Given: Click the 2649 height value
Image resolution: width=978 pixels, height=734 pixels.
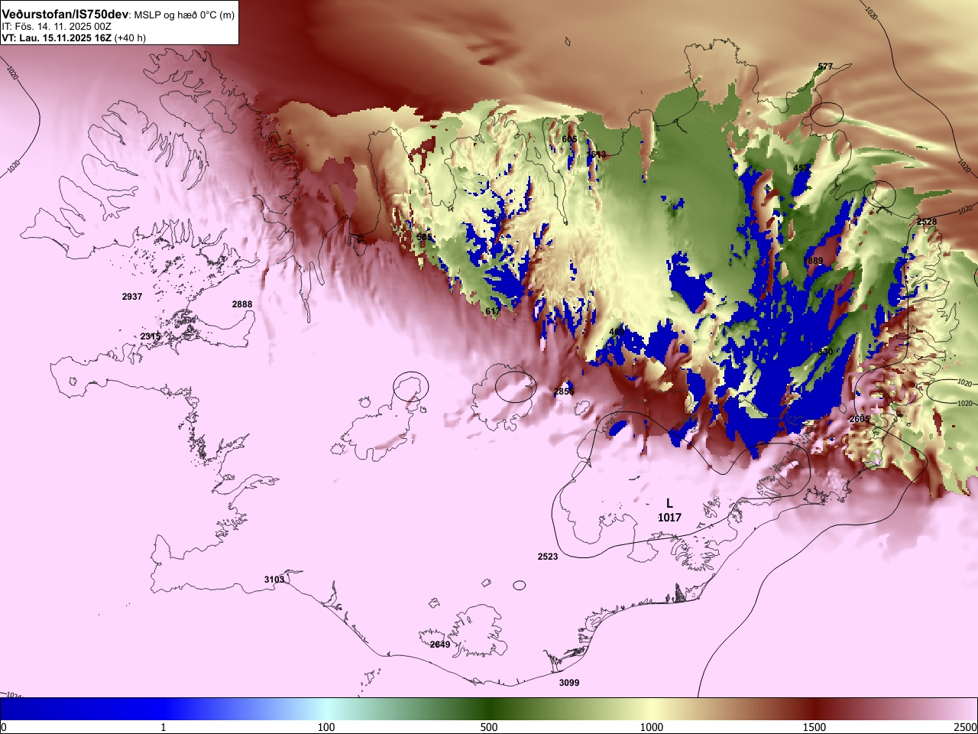Looking at the screenshot, I should tap(440, 645).
